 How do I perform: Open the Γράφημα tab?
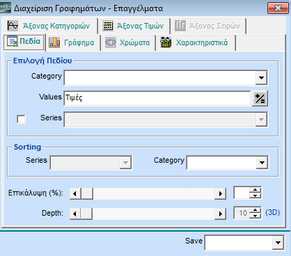click(72, 42)
